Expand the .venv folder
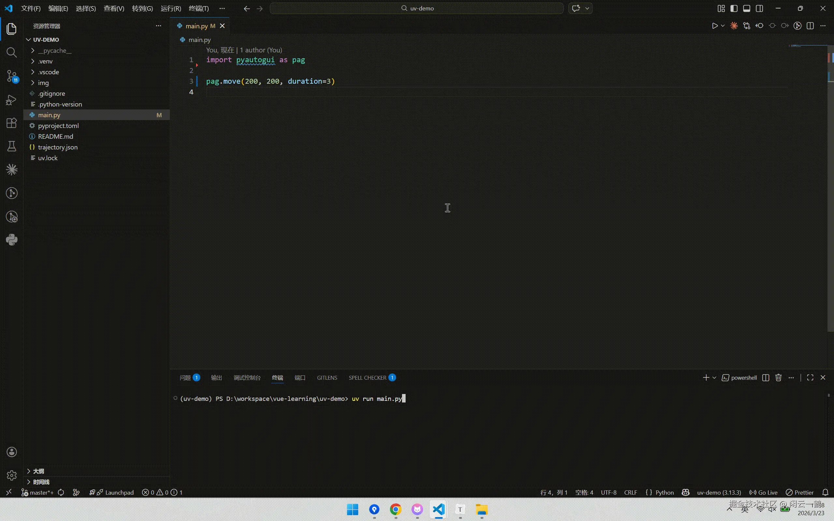834x521 pixels. pos(45,61)
